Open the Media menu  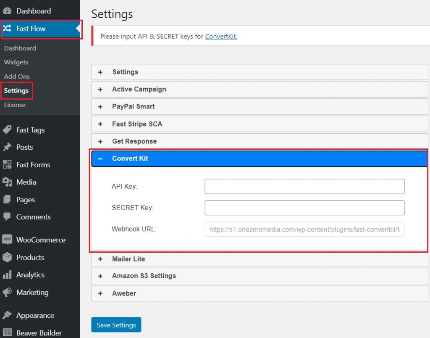[40, 182]
